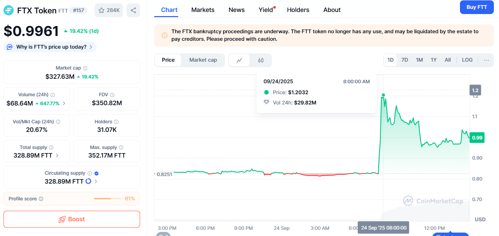Switch to line chart view icon
The image size is (499, 236).
pyautogui.click(x=239, y=60)
